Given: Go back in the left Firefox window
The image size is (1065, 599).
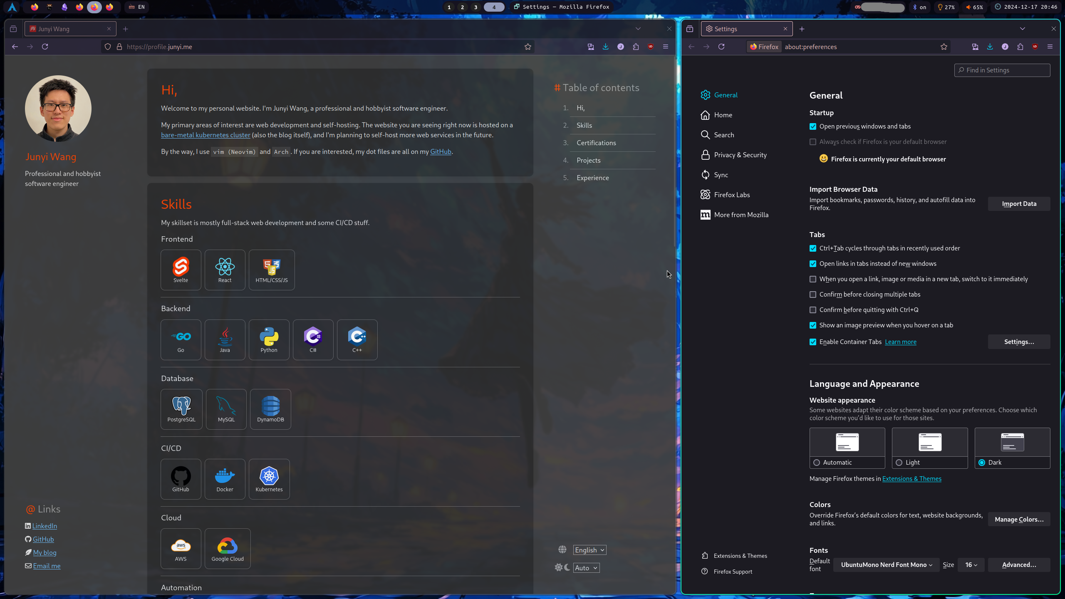Looking at the screenshot, I should 15,47.
